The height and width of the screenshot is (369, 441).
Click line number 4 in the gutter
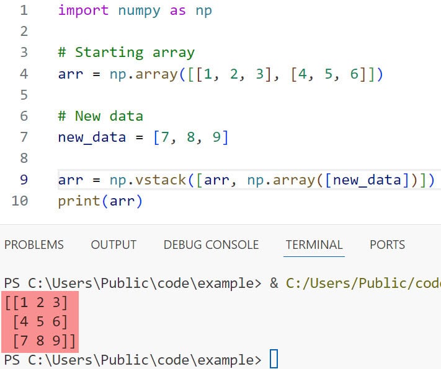pyautogui.click(x=24, y=74)
